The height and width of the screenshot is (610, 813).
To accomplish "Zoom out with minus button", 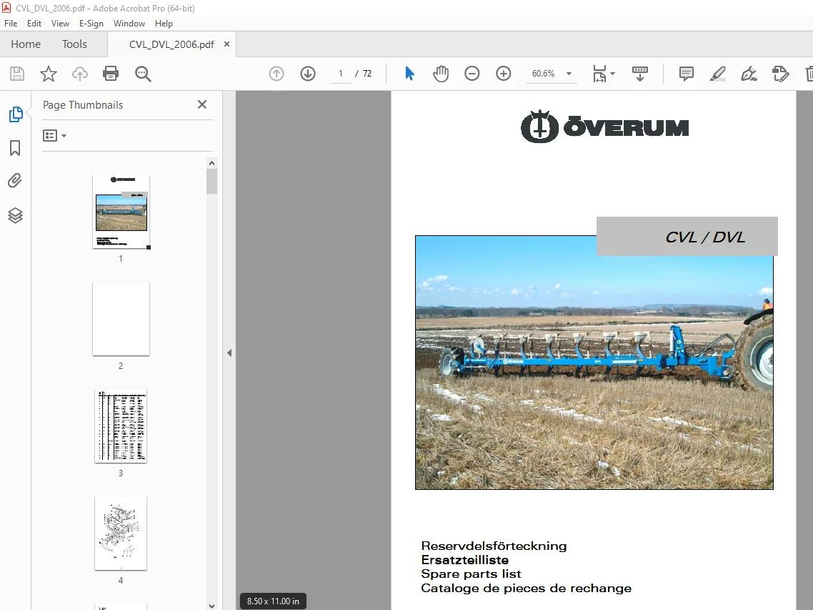I will tap(472, 74).
